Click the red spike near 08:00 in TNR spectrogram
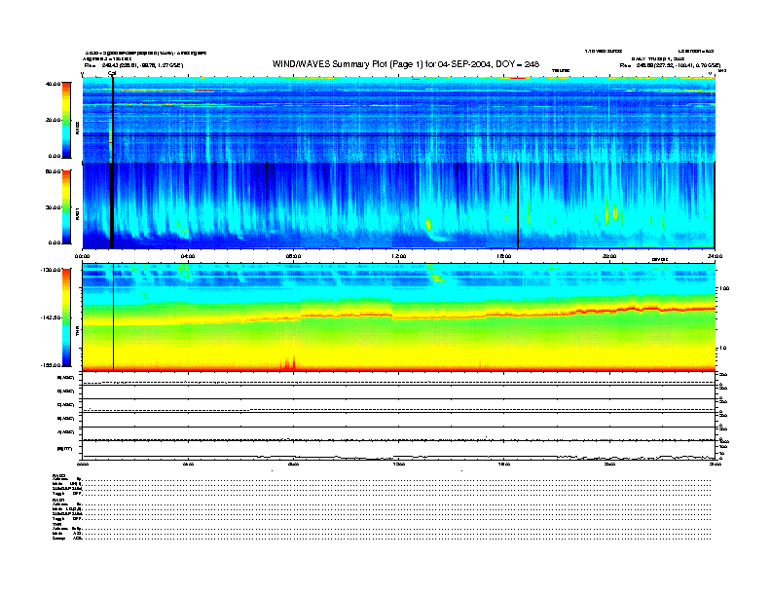 292,363
